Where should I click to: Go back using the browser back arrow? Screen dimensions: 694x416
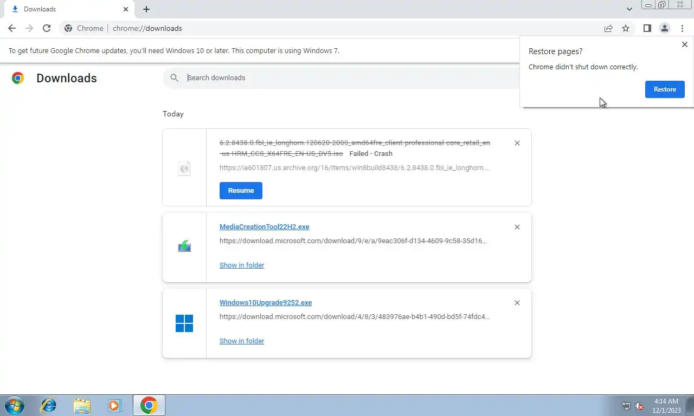click(12, 28)
